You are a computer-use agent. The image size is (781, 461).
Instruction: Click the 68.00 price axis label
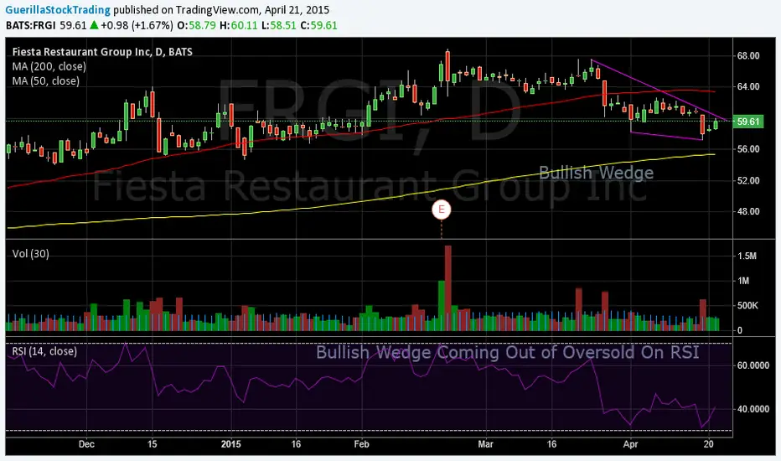point(748,56)
